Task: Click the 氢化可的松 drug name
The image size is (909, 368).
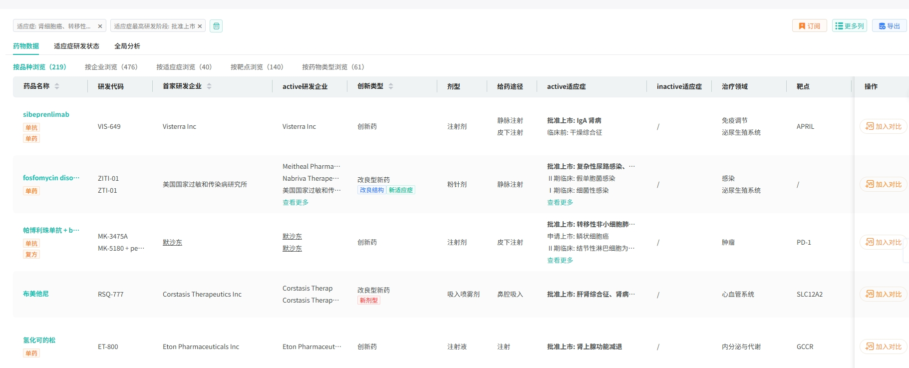Action: point(39,340)
